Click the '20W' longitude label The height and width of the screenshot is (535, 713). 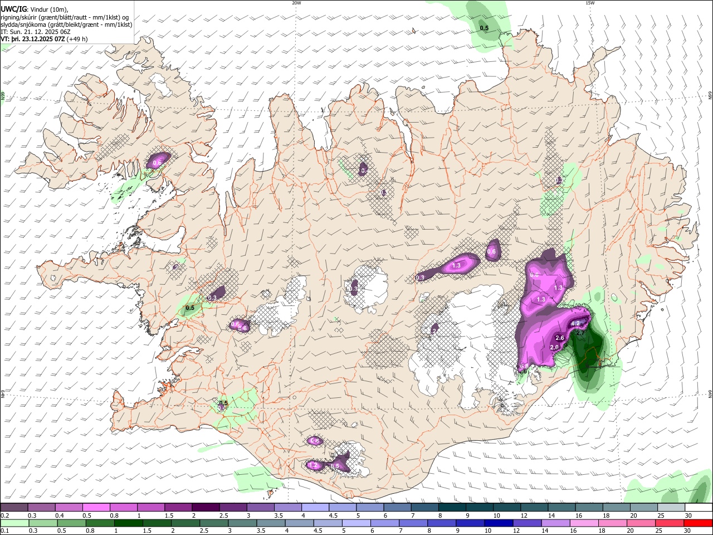point(296,3)
